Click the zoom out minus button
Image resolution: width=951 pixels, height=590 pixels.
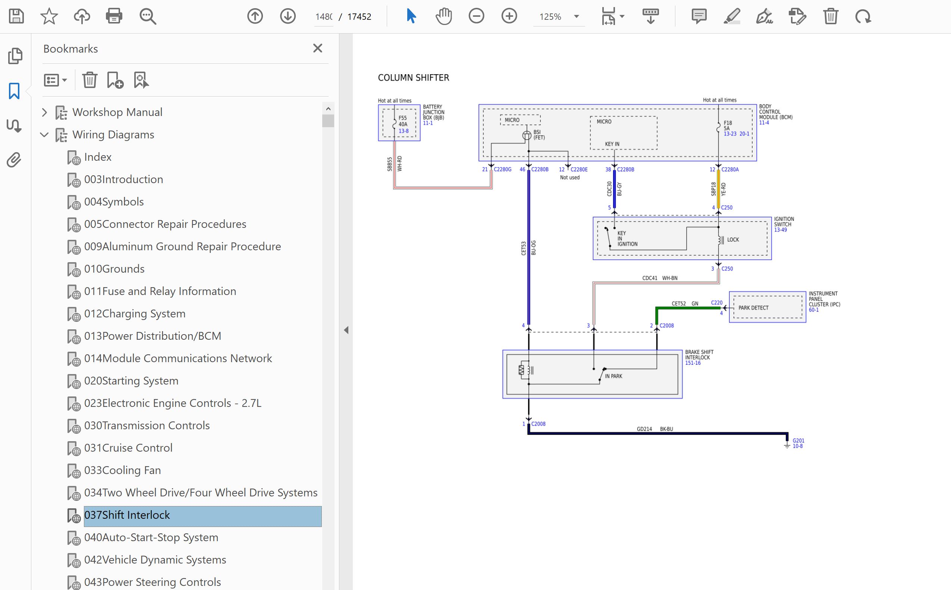pos(476,16)
